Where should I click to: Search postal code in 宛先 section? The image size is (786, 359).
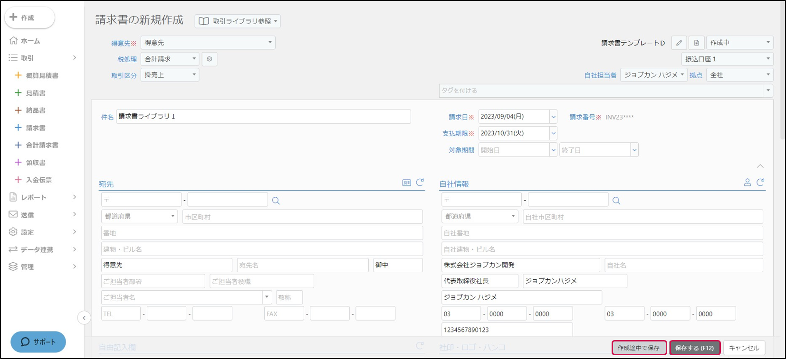click(276, 201)
